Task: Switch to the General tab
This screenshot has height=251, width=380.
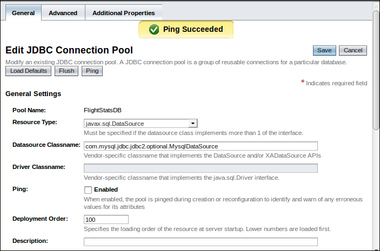Action: [x=23, y=13]
